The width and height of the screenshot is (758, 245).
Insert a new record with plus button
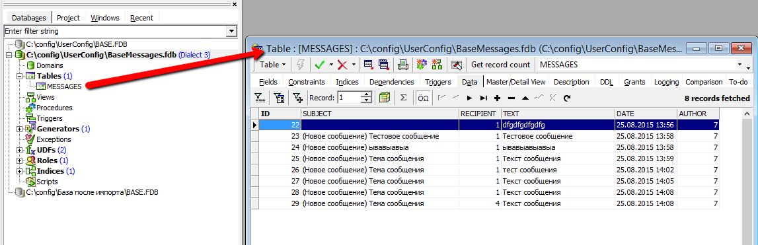pos(498,98)
